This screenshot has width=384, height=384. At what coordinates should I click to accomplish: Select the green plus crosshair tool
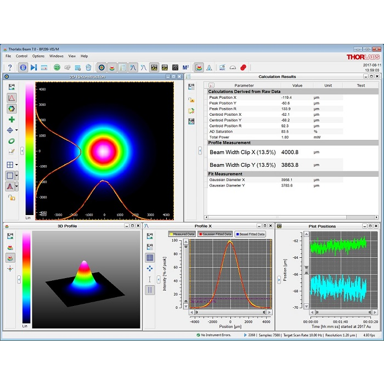(12, 119)
